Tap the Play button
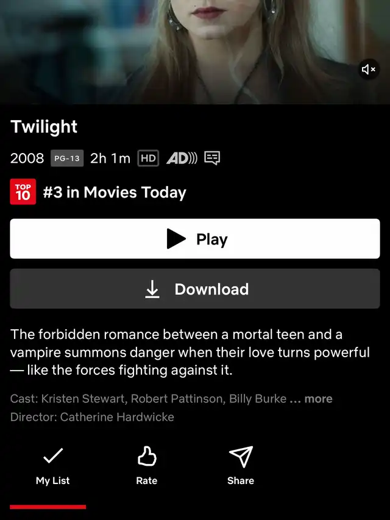 click(195, 238)
